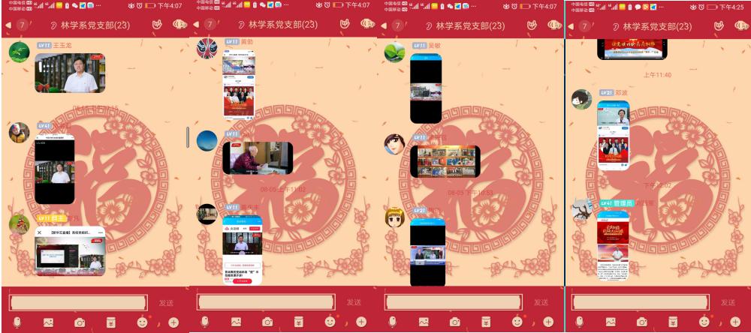751x333 pixels.
Task: View 黄勤's opera-mask profile avatar
Action: pos(207,49)
